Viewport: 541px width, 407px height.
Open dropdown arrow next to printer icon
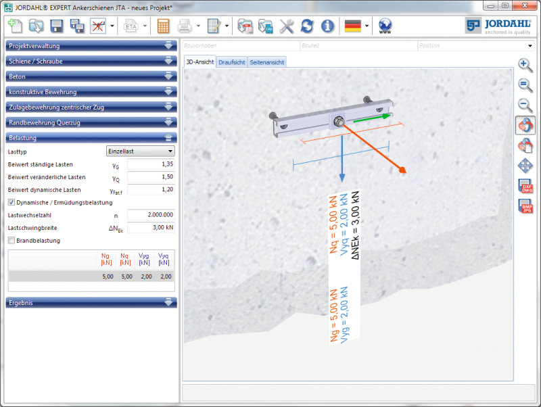coord(198,26)
